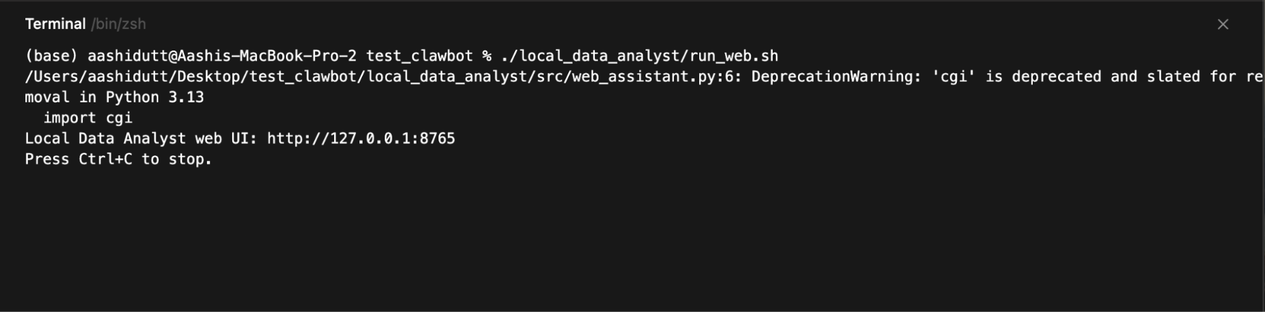This screenshot has height=312, width=1265.
Task: Click the word 'slated' in the warning line
Action: tap(1173, 76)
